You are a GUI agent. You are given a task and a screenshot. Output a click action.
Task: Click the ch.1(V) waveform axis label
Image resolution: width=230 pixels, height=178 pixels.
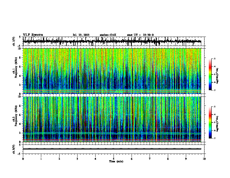(14, 41)
